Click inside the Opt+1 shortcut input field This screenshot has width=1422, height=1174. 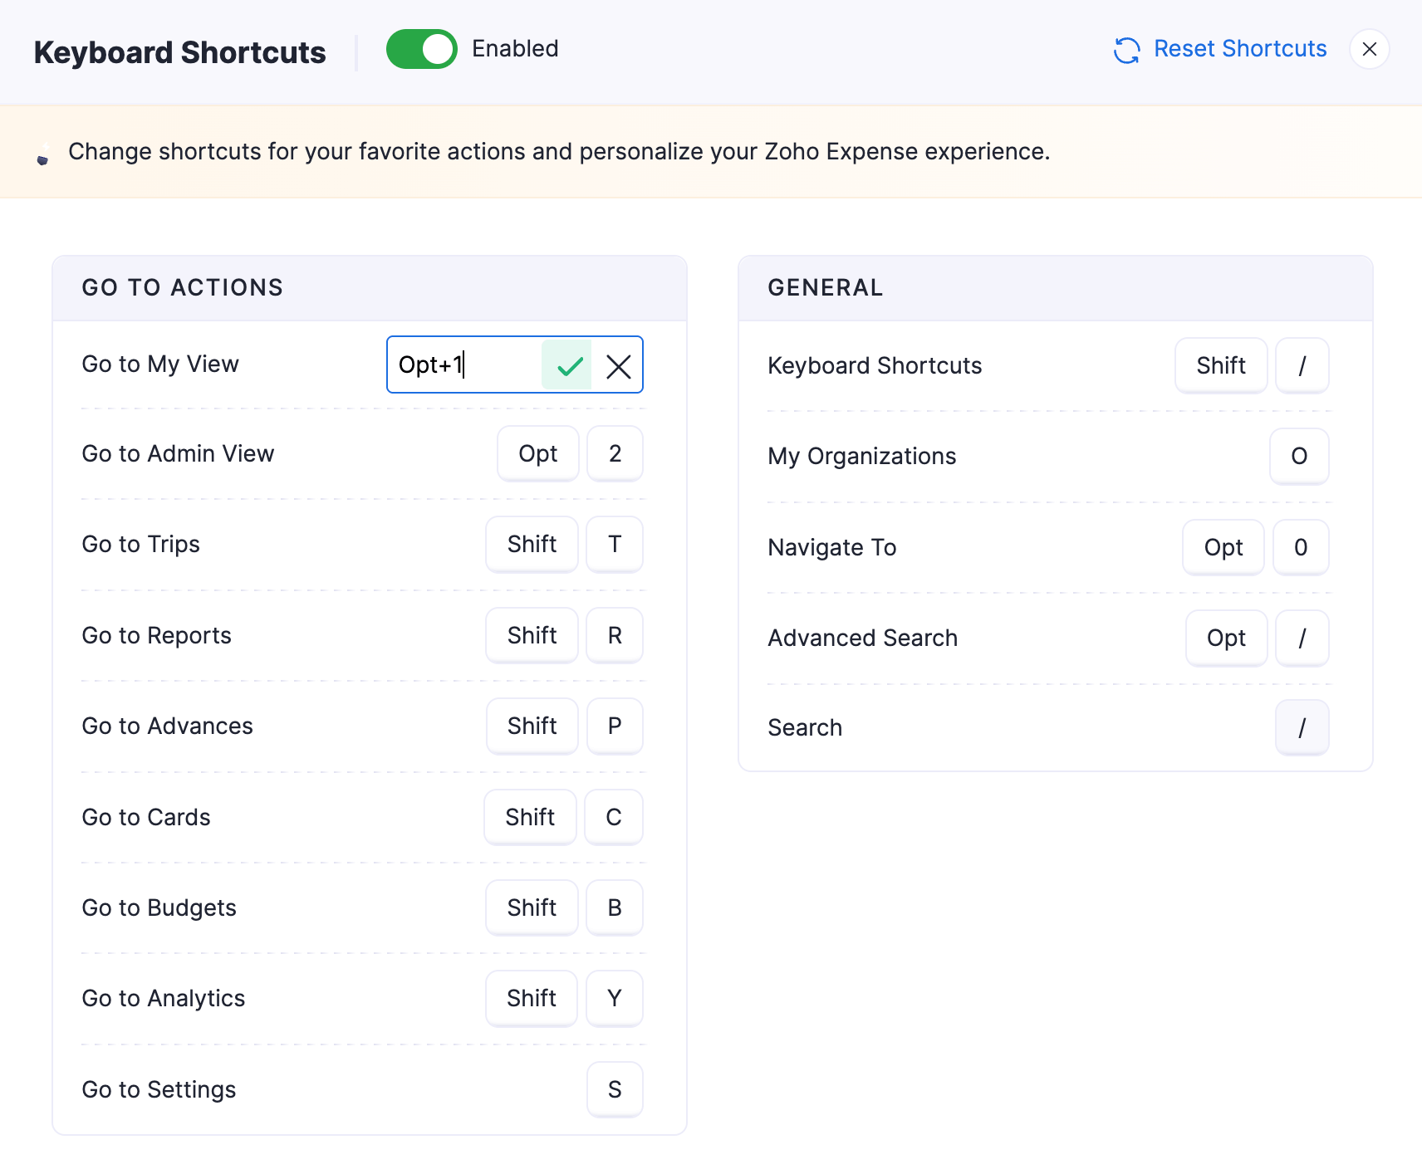coord(465,365)
